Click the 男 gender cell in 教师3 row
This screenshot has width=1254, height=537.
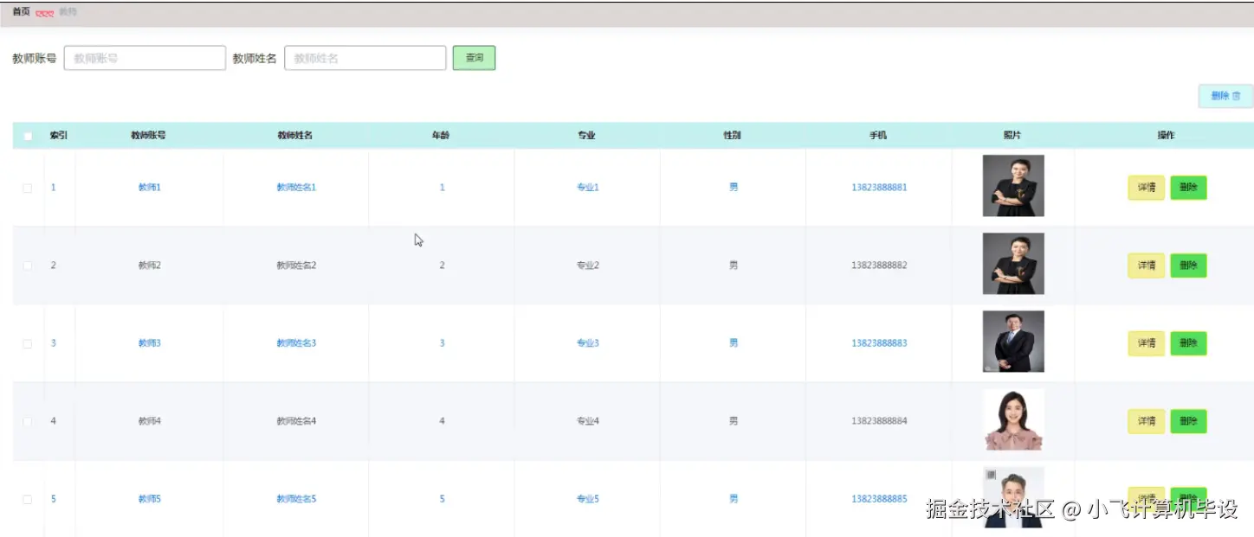pyautogui.click(x=734, y=343)
